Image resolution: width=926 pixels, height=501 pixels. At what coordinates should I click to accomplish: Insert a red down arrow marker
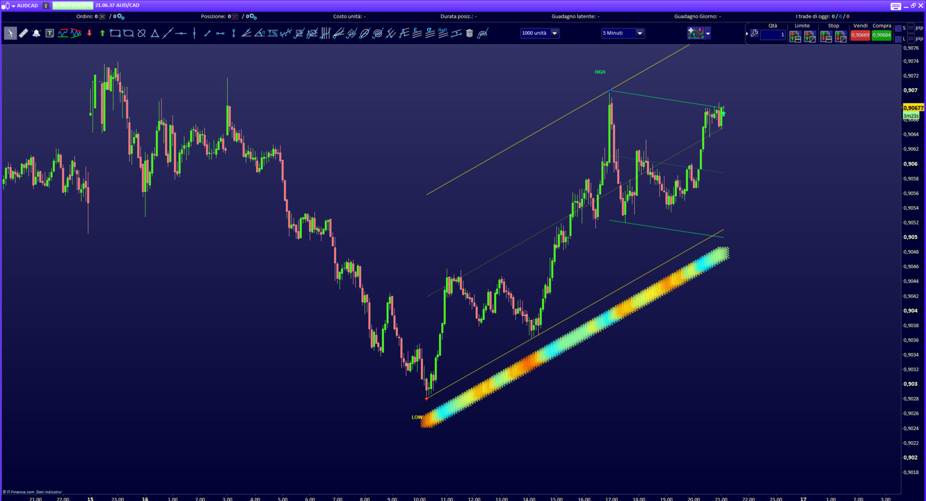point(89,33)
